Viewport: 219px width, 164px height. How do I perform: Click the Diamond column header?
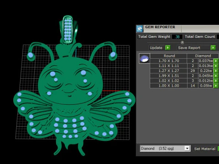(203, 56)
